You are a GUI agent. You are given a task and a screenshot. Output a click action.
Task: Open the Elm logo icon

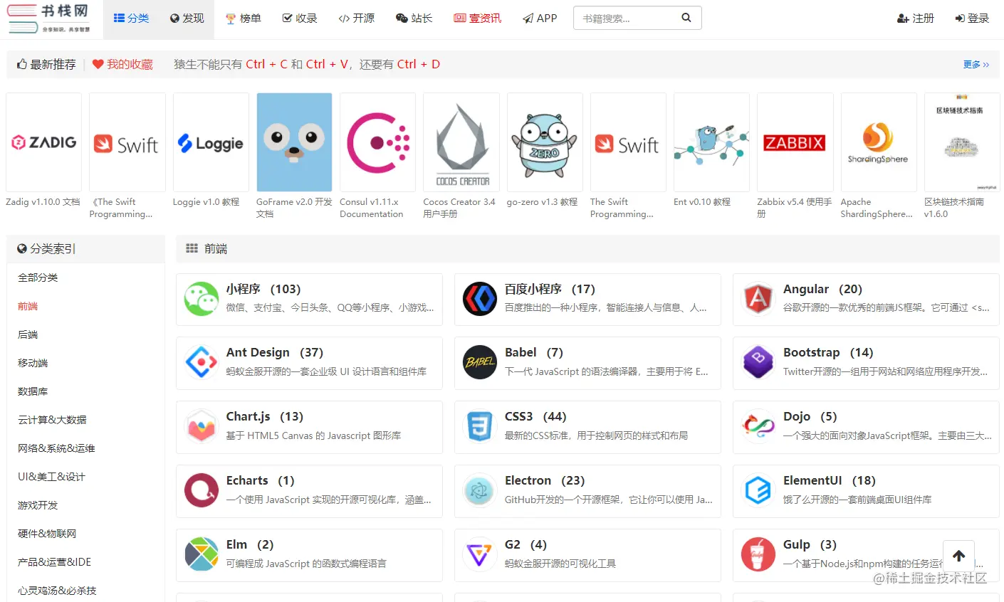(202, 554)
